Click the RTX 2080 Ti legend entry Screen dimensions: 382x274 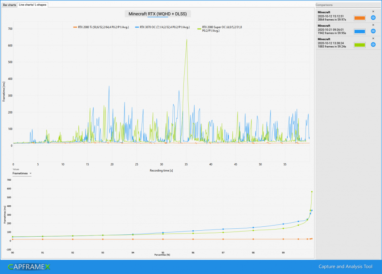(101, 27)
